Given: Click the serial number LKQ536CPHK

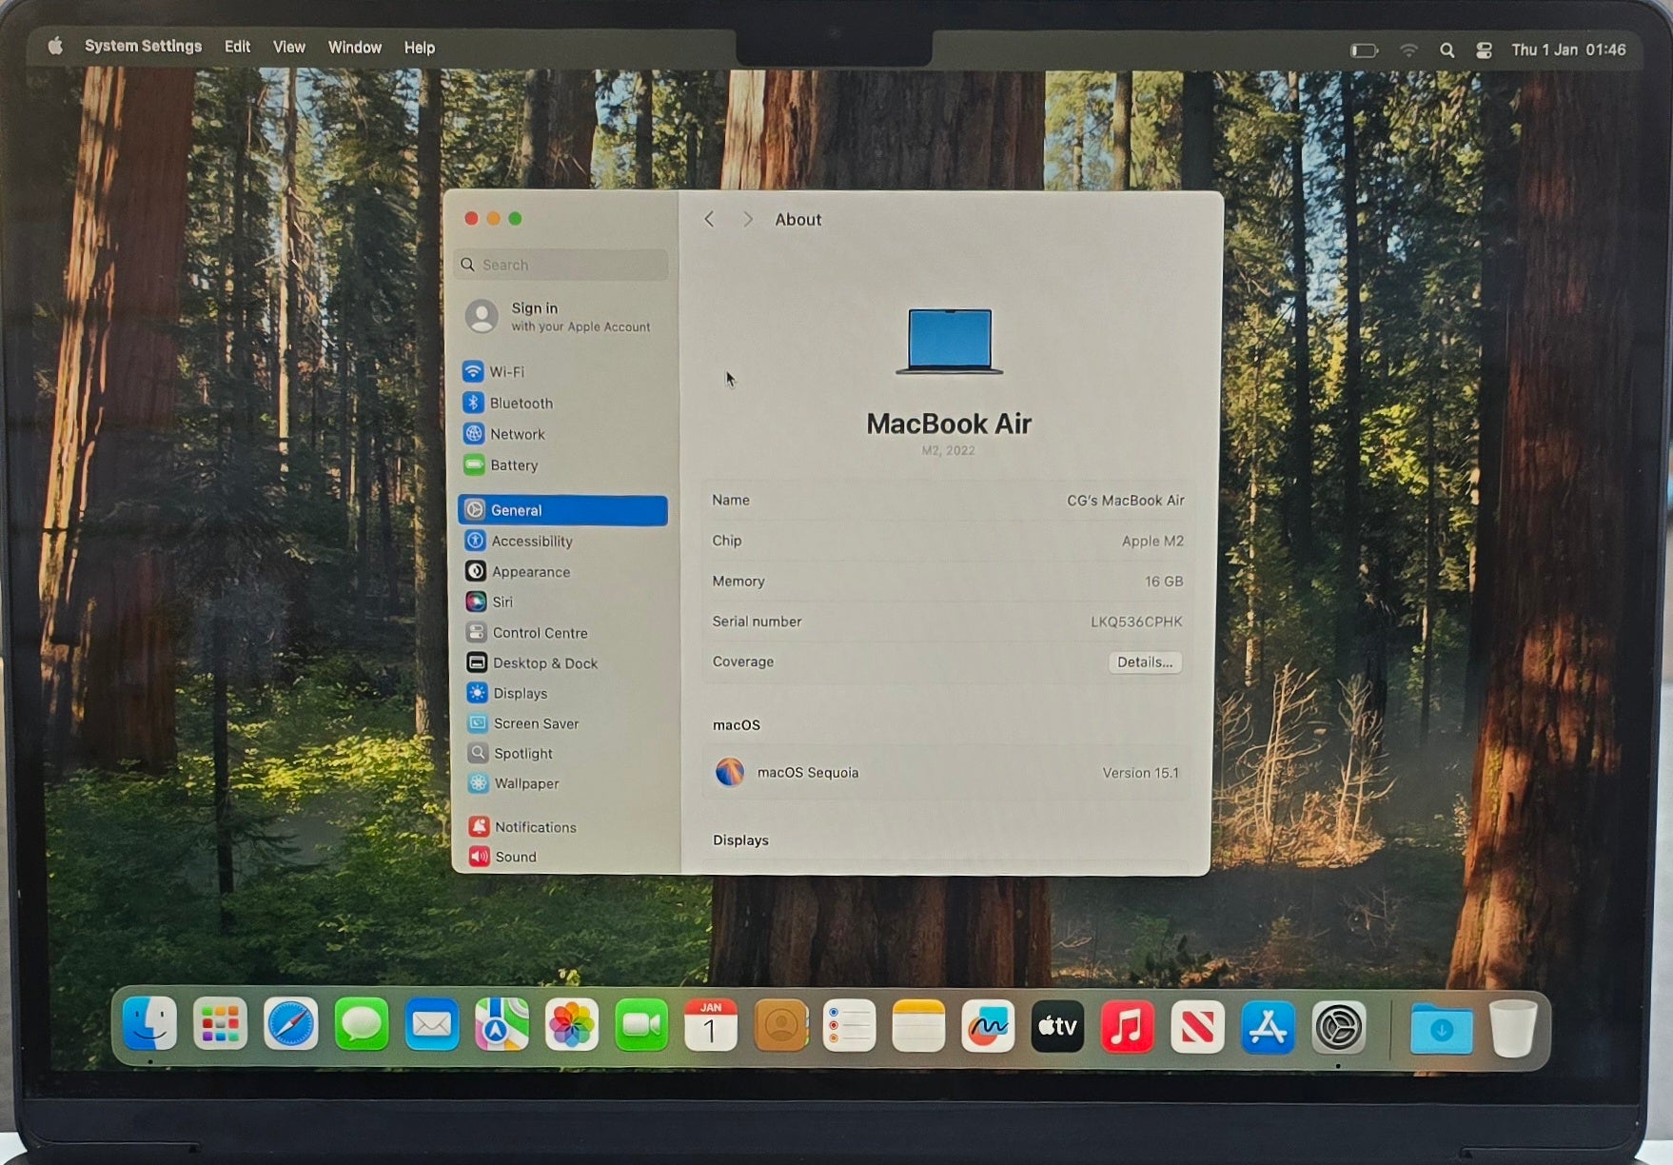Looking at the screenshot, I should point(1136,622).
